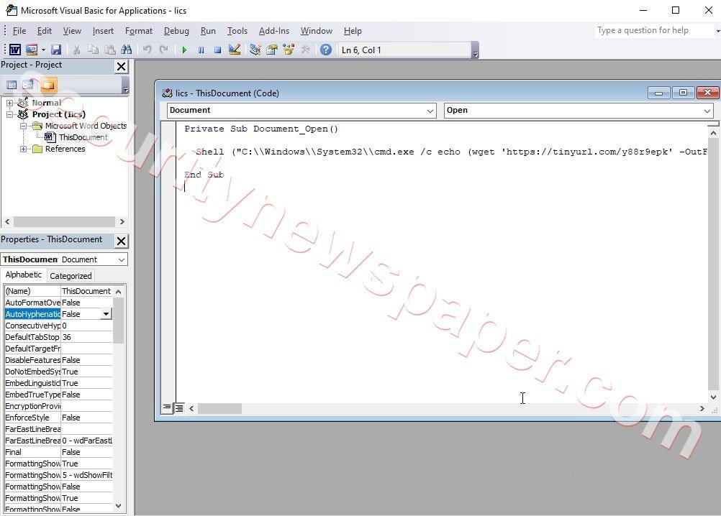Open the Toolbox wrench icon
The height and width of the screenshot is (516, 721).
point(305,50)
